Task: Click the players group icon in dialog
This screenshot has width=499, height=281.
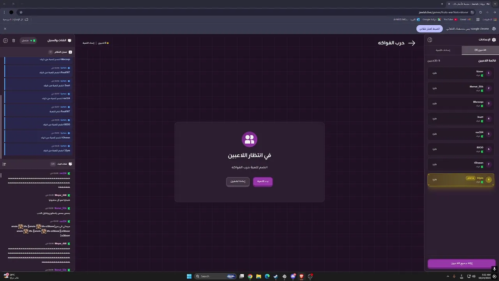Action: 249,139
